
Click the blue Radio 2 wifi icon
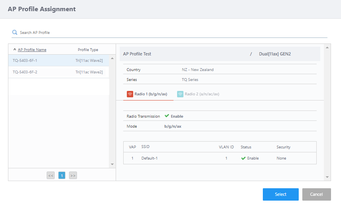point(180,94)
